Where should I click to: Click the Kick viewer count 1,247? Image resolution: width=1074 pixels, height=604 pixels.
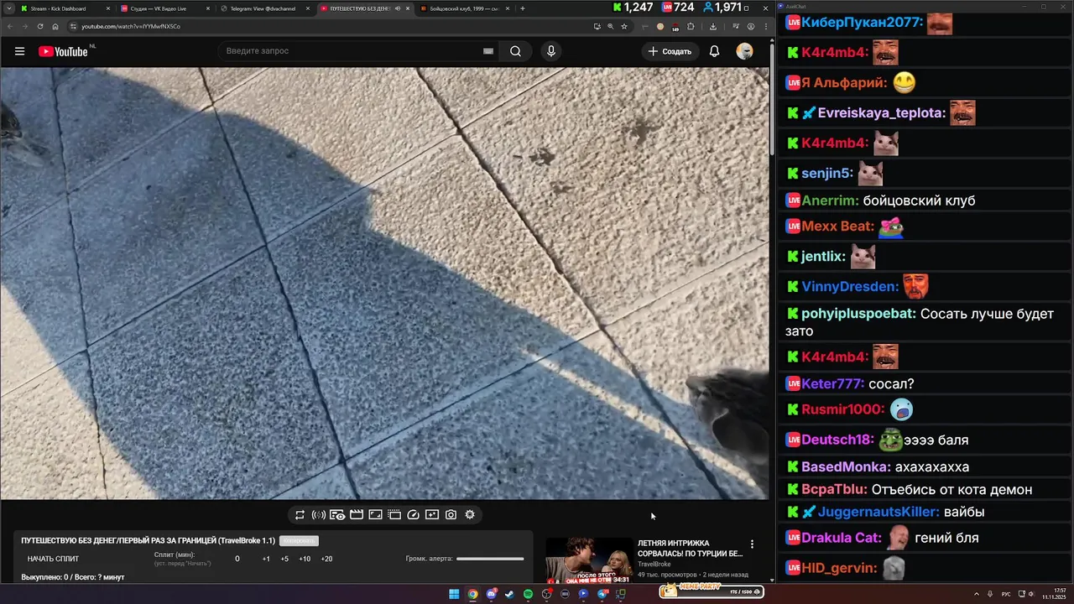pos(633,8)
